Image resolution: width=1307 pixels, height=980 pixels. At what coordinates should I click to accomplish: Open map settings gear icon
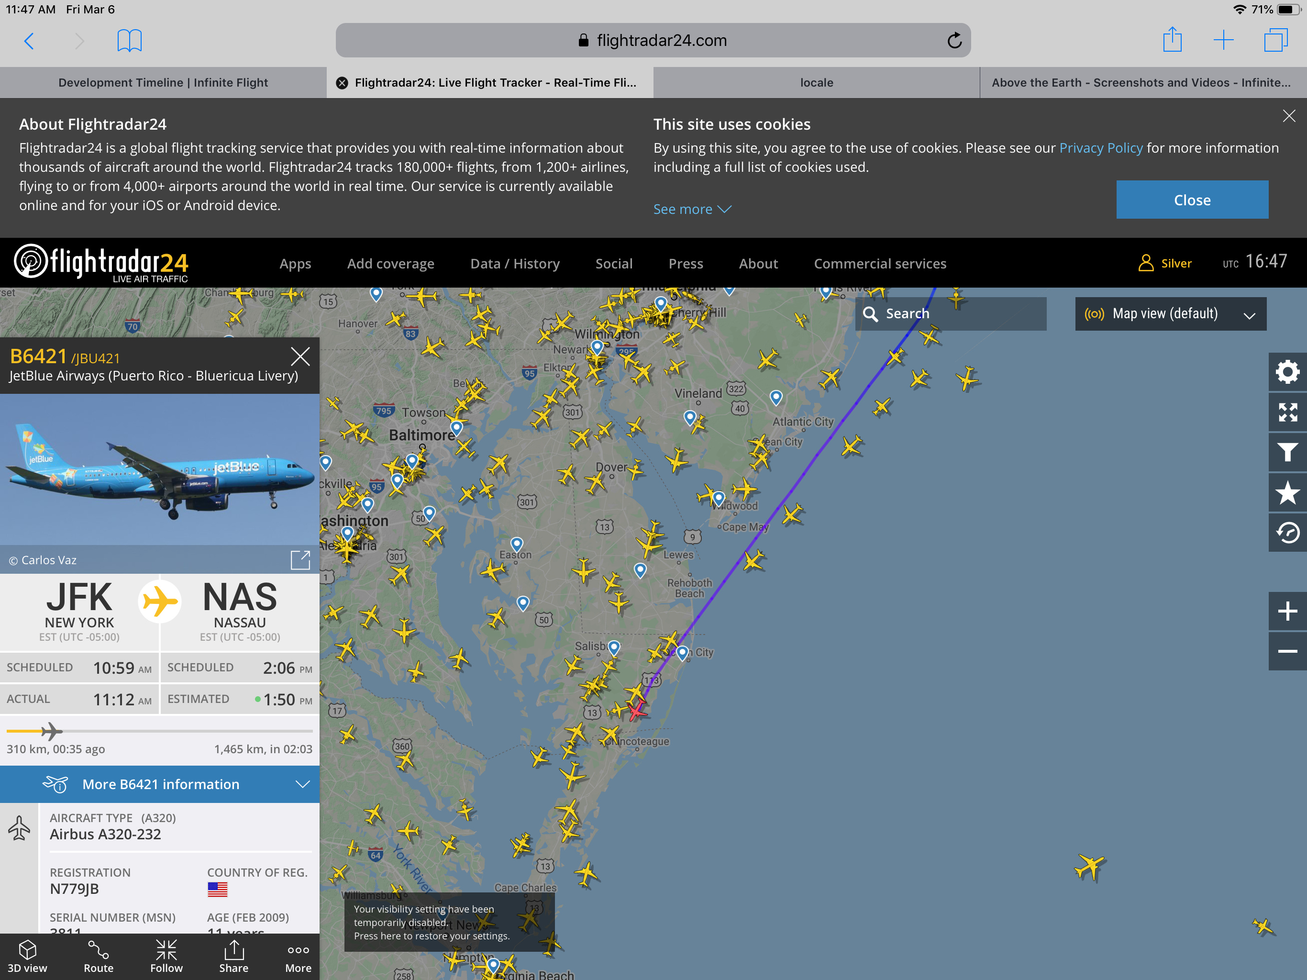(x=1287, y=372)
